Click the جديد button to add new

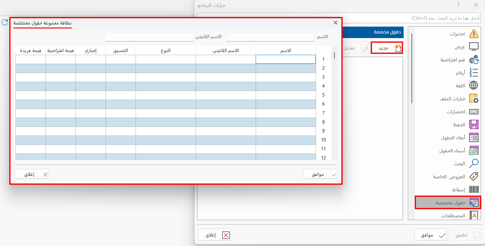(x=387, y=47)
